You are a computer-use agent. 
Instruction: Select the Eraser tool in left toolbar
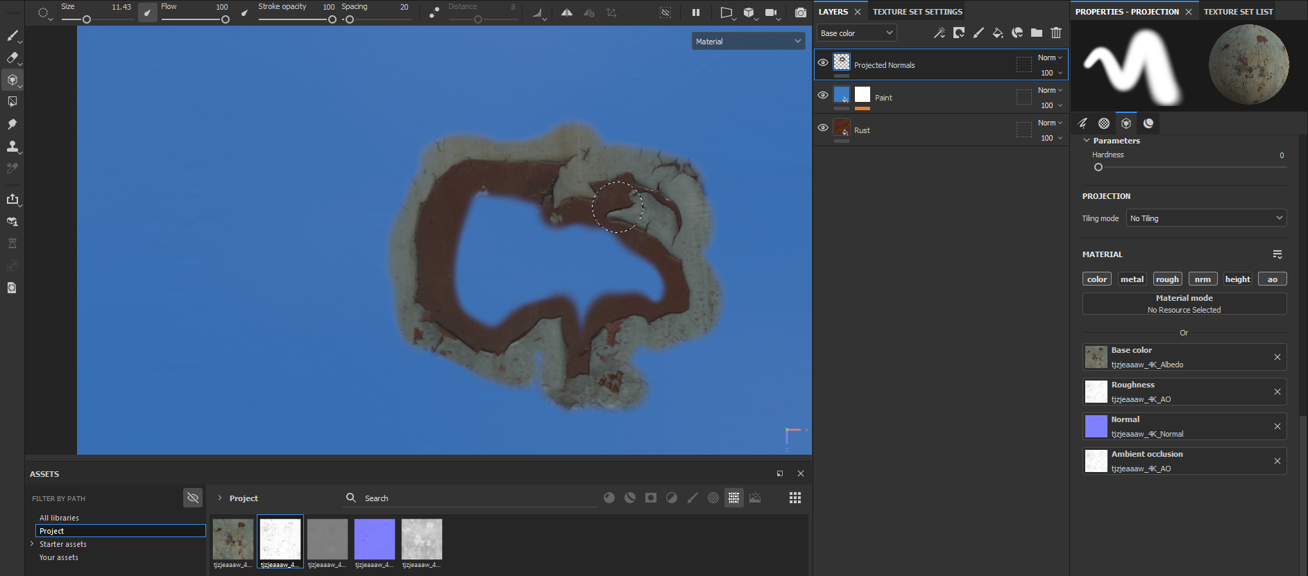tap(12, 58)
